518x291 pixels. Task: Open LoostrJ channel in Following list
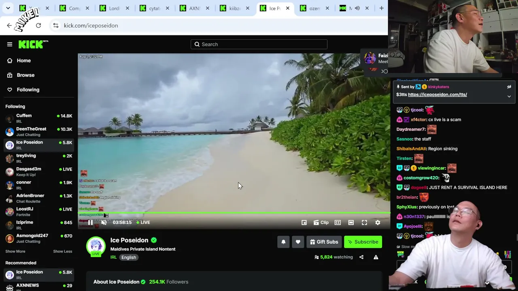coord(39,212)
